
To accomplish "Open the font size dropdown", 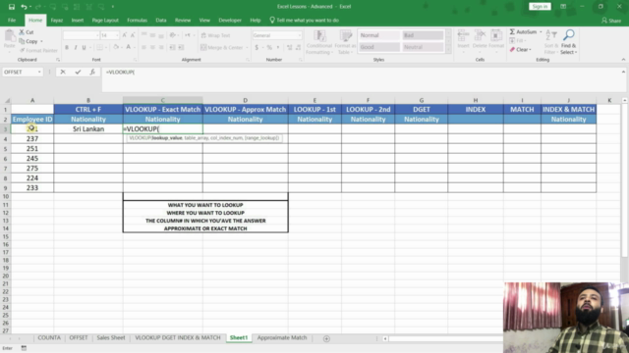I will pyautogui.click(x=117, y=35).
